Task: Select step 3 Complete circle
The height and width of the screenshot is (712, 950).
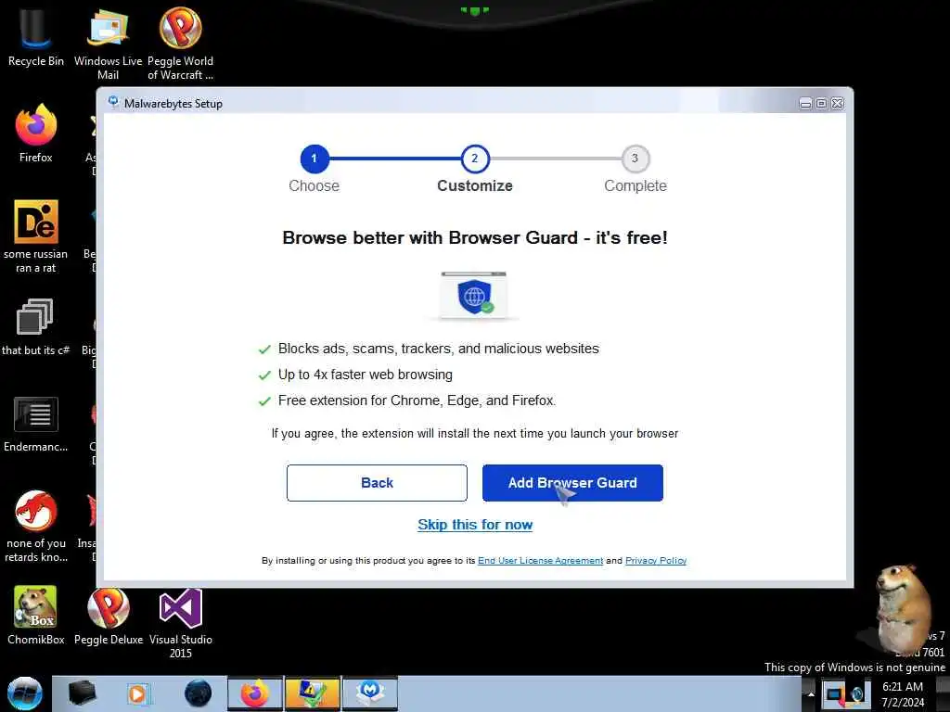Action: [x=635, y=159]
